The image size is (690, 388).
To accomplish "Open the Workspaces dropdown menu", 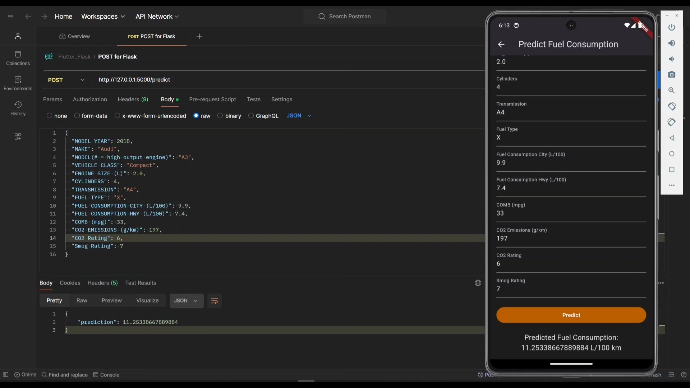I will coord(103,17).
